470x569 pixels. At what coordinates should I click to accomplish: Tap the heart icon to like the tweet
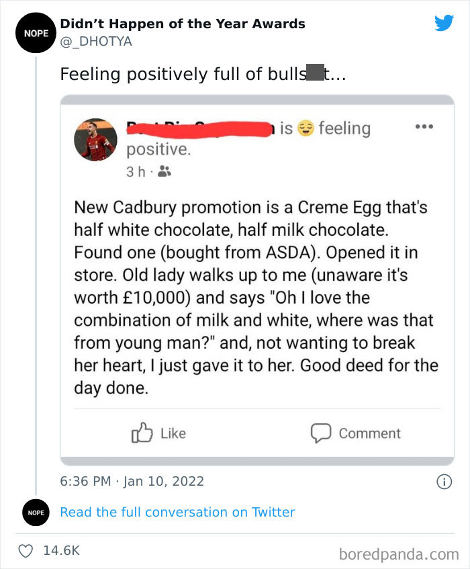25,550
